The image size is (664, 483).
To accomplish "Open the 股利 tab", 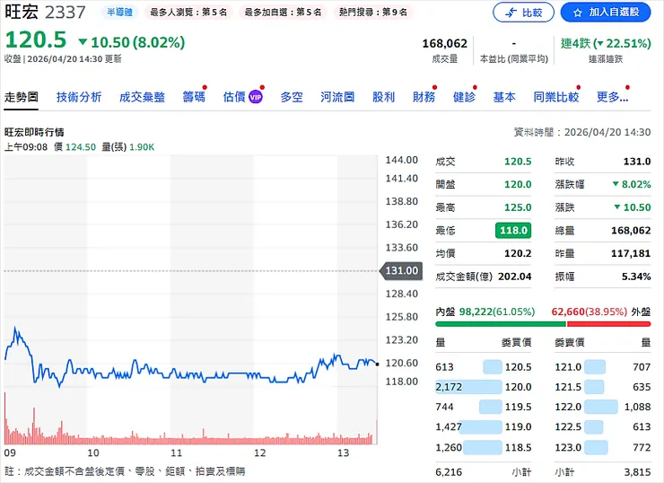I will (383, 97).
